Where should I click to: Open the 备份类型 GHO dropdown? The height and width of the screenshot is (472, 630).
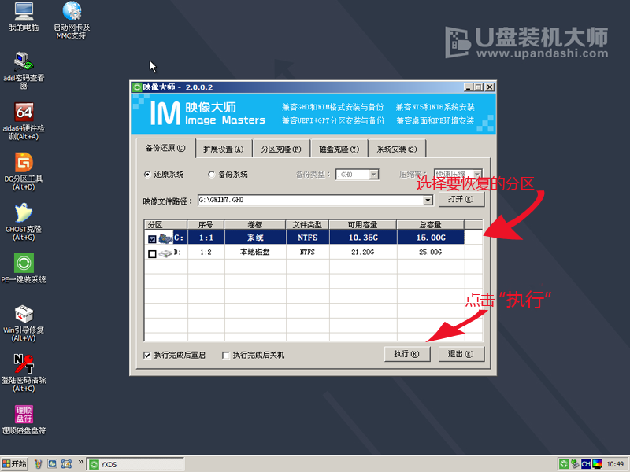[372, 175]
